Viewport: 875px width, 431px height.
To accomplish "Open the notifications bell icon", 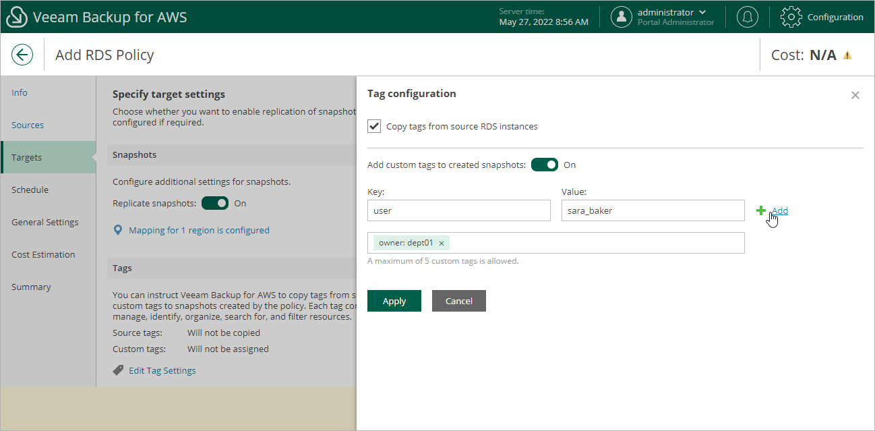I will pyautogui.click(x=747, y=17).
